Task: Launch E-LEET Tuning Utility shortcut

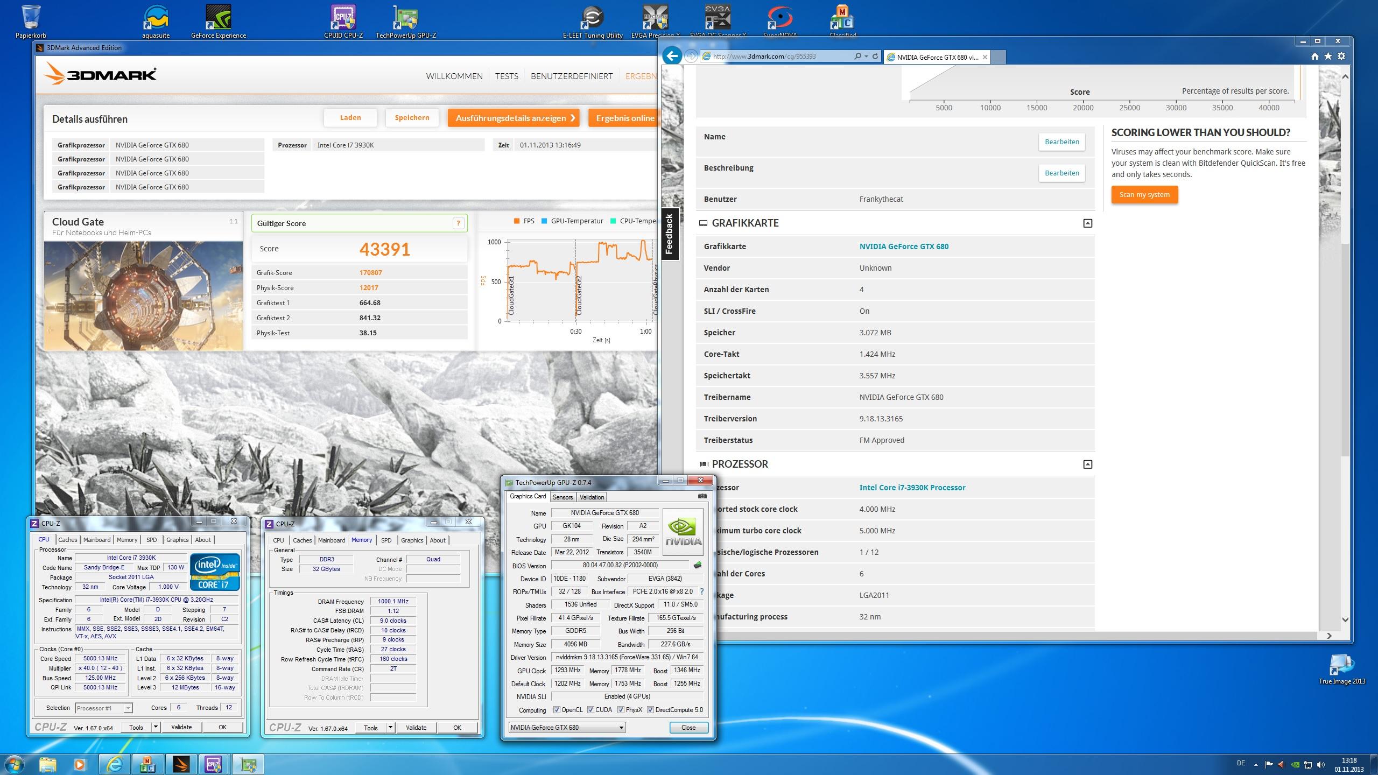Action: tap(593, 22)
